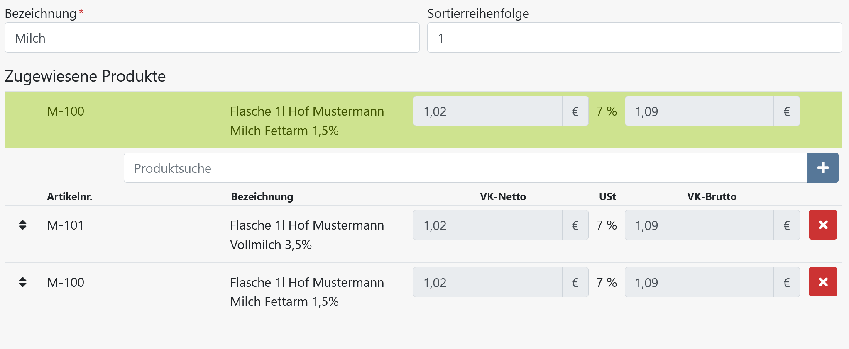Select VK-Brutto price field for M-101
This screenshot has height=349, width=849.
tap(699, 225)
